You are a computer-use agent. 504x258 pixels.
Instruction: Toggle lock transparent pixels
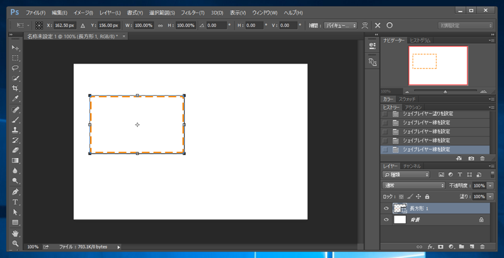(401, 197)
